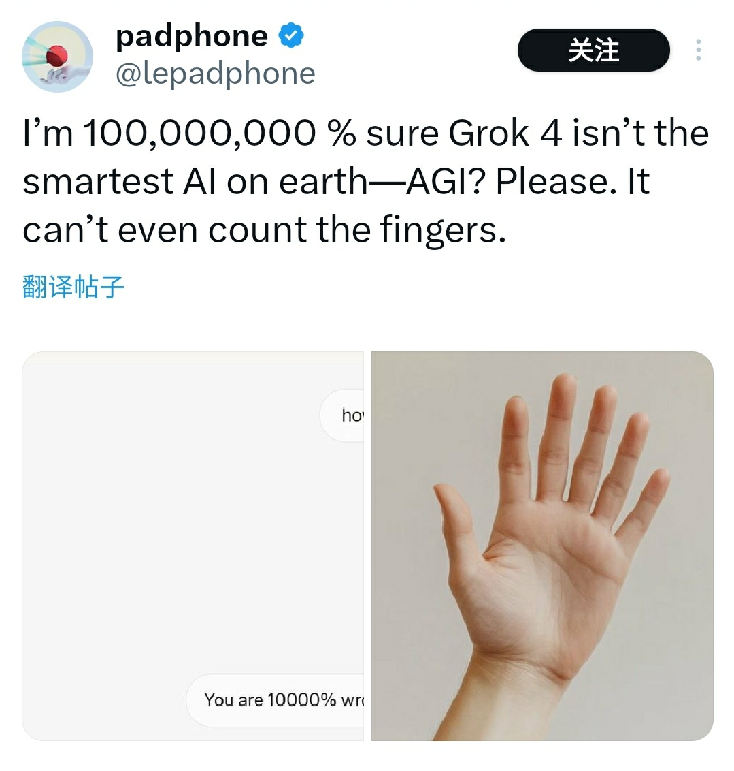Viewport: 734px width, 771px height.
Task: Open the three-dot more options menu
Action: 698,50
